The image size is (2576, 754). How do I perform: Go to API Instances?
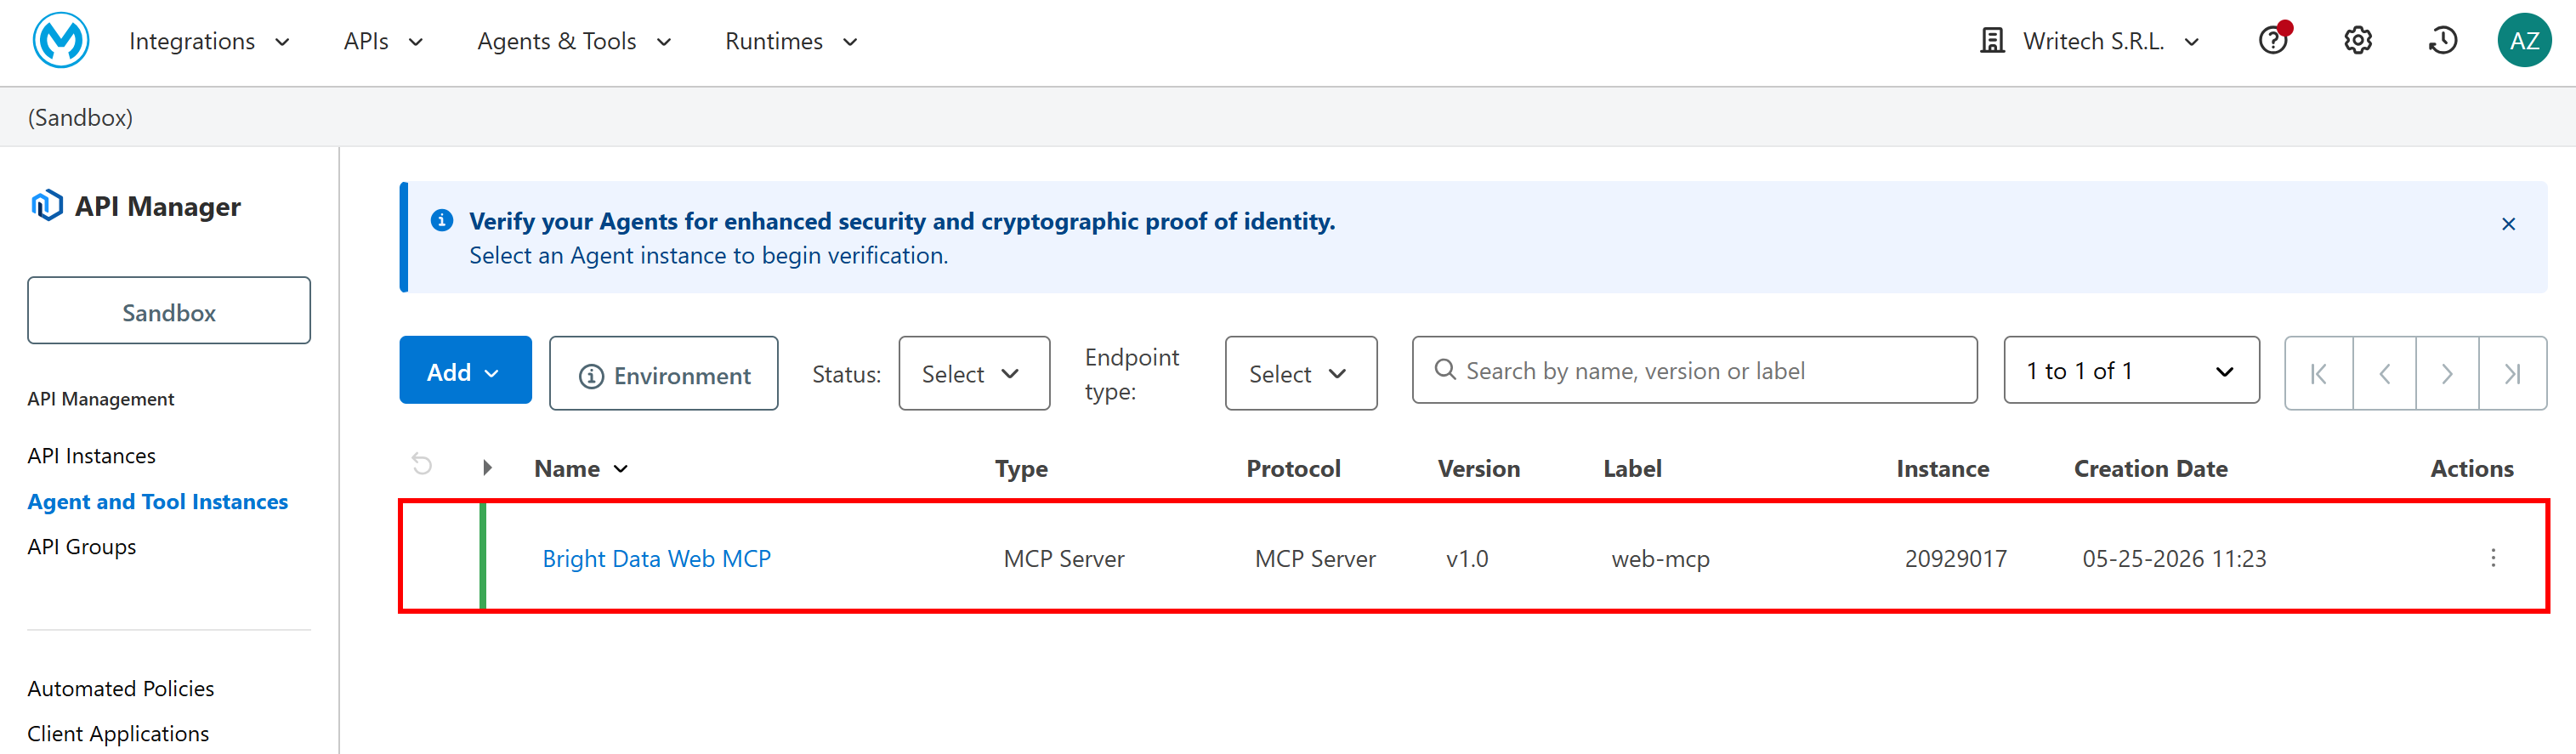pos(91,456)
